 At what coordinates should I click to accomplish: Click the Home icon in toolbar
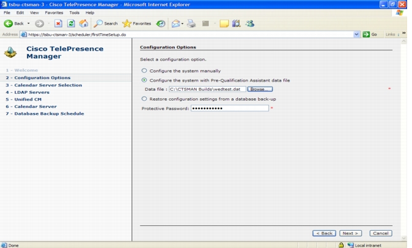[x=83, y=23]
